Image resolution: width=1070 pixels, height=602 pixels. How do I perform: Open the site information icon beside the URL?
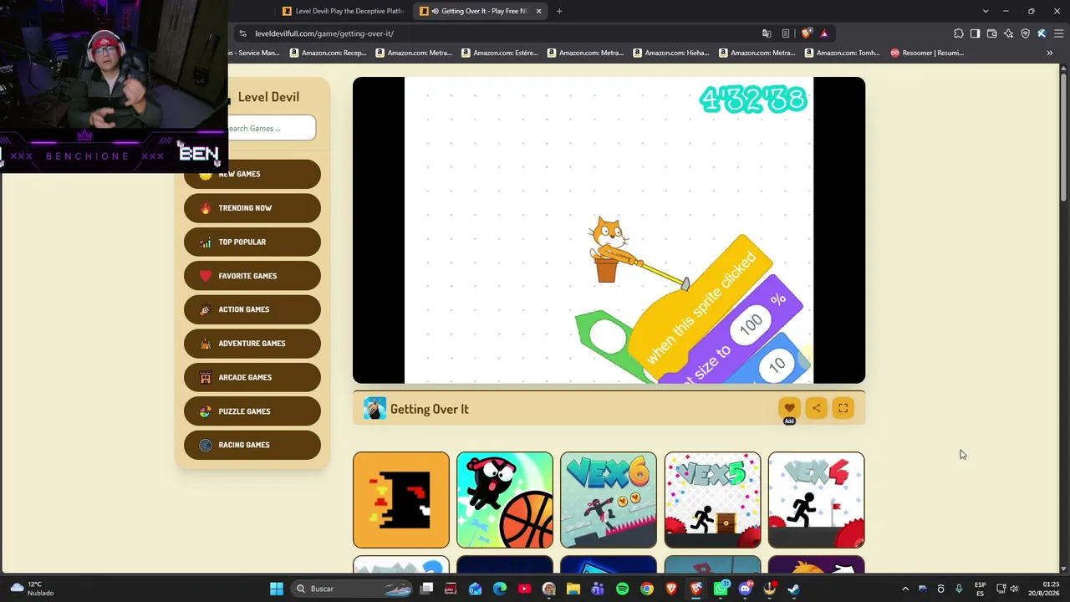pyautogui.click(x=242, y=33)
